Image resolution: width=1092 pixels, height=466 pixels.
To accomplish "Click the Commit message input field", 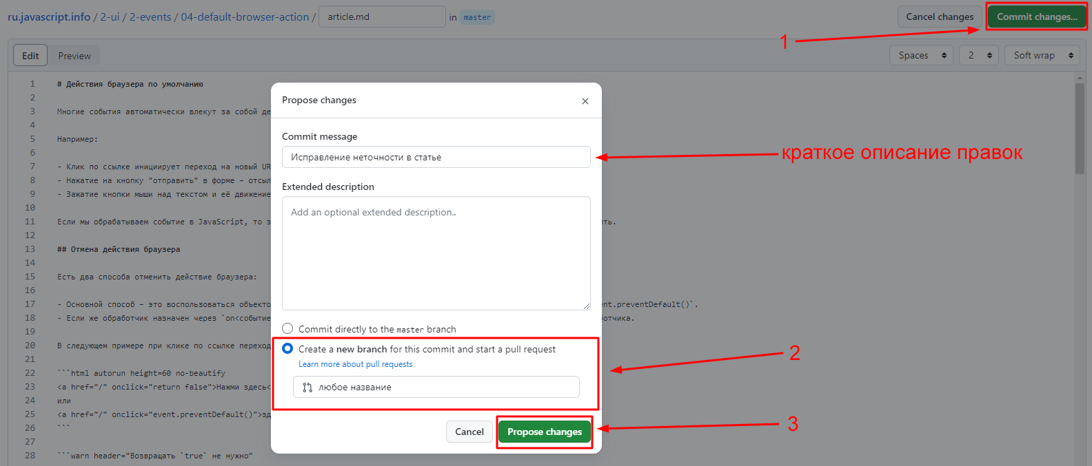I will [x=436, y=157].
